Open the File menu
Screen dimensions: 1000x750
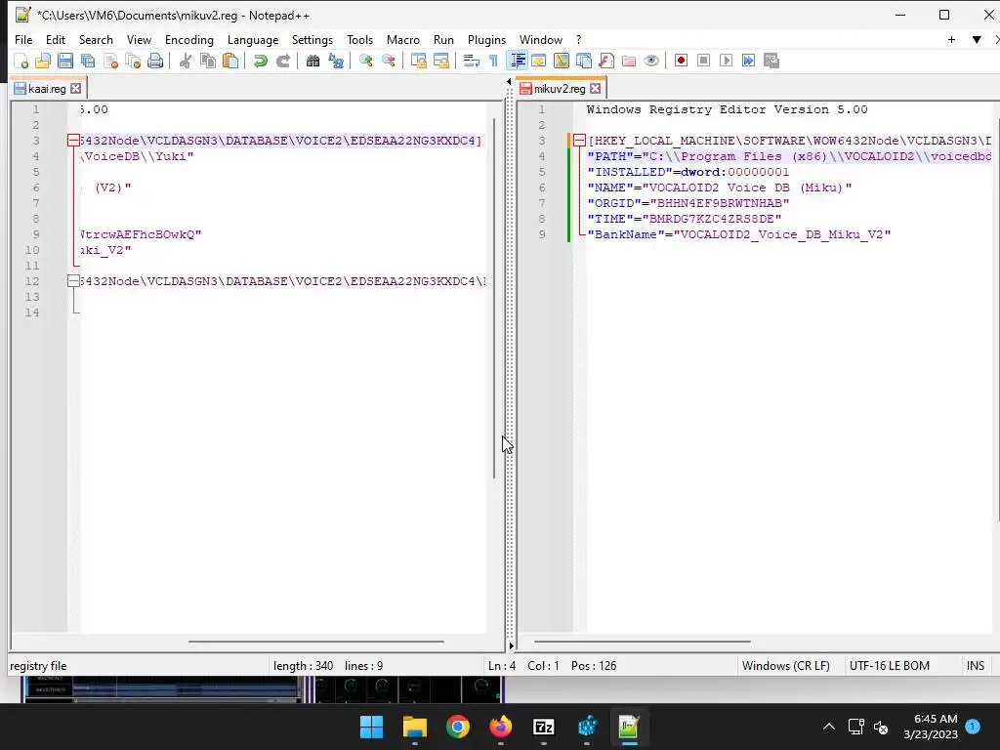pos(23,39)
